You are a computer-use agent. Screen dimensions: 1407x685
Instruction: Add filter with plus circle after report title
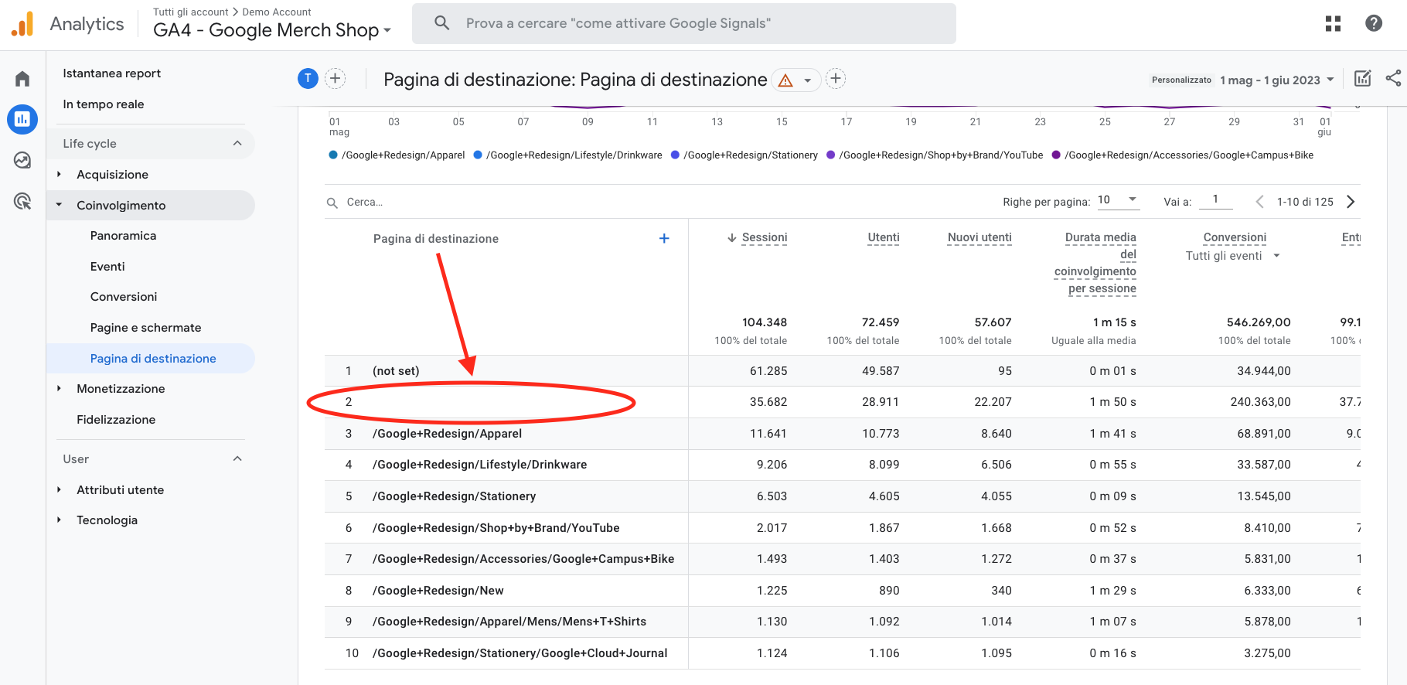pos(836,78)
